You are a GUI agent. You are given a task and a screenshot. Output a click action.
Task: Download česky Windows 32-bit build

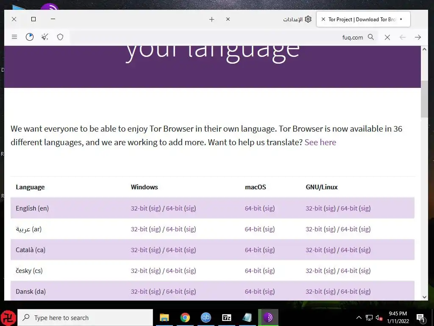tap(139, 270)
